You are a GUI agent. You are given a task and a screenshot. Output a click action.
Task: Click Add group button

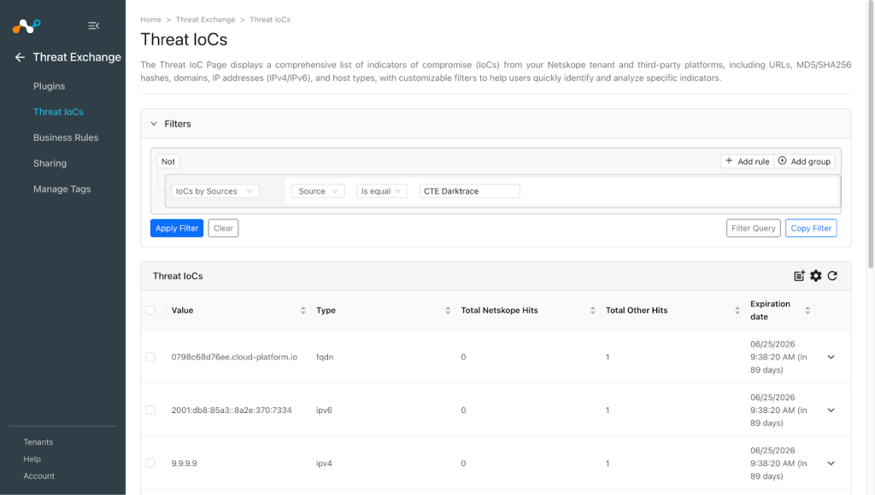coord(804,161)
